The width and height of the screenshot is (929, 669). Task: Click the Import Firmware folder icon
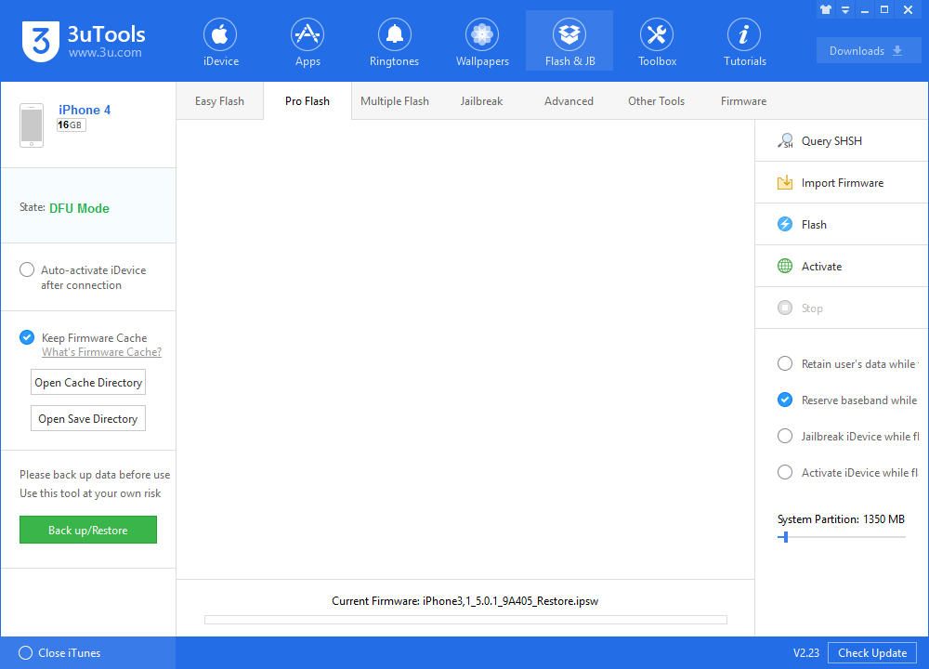[x=785, y=182]
